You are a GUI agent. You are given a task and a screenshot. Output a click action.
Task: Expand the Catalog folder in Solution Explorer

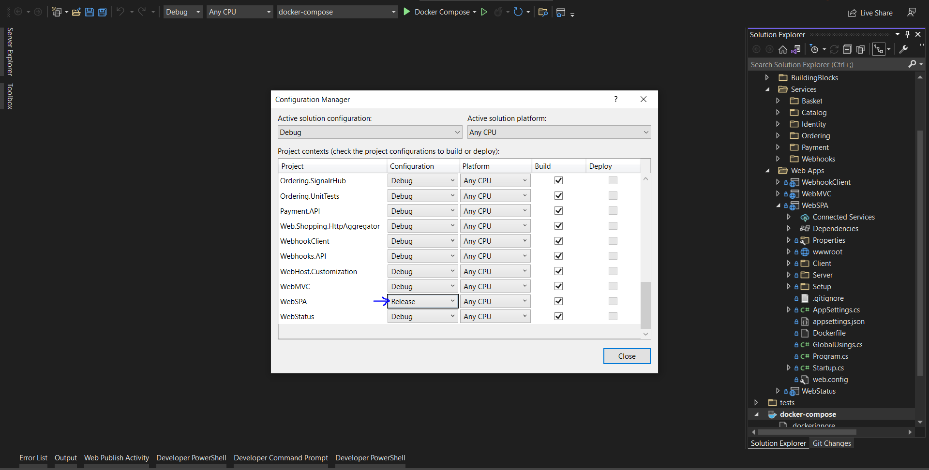[778, 113]
